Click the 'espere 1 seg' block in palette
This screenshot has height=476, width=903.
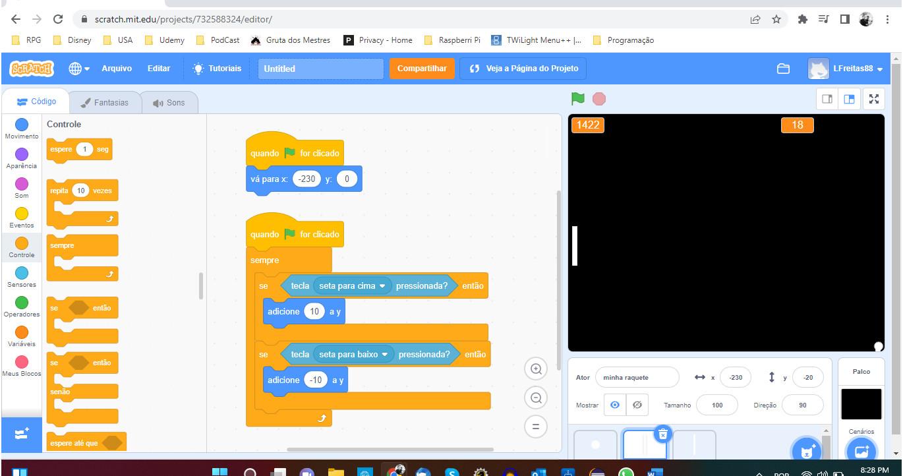(x=80, y=150)
